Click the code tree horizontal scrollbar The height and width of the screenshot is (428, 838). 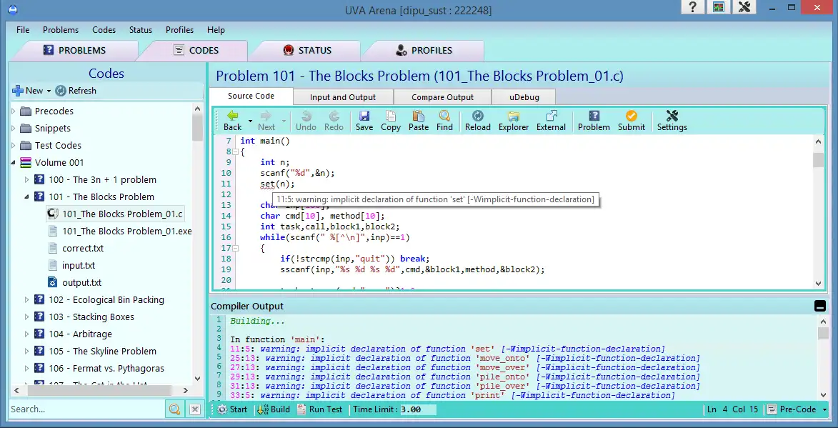100,391
